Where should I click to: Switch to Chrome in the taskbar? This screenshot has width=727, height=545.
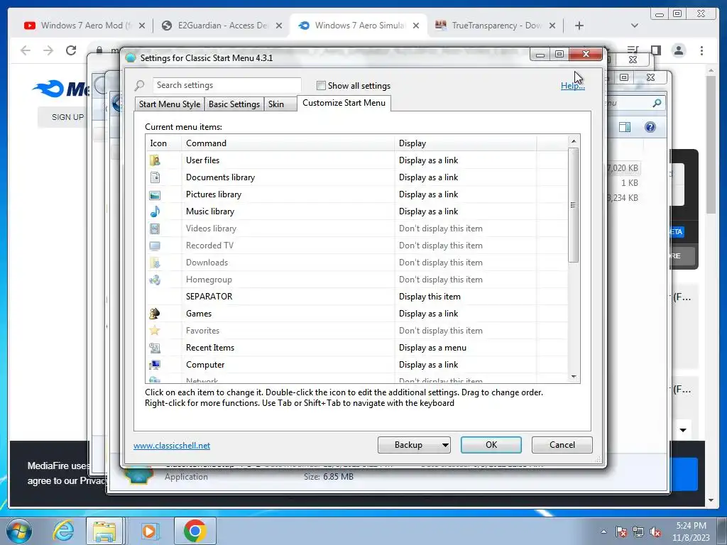[195, 531]
